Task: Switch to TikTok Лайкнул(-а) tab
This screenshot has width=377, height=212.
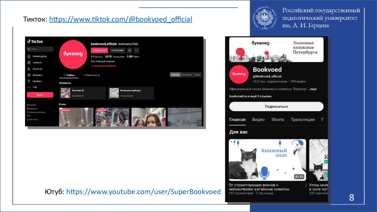Action: coord(92,75)
